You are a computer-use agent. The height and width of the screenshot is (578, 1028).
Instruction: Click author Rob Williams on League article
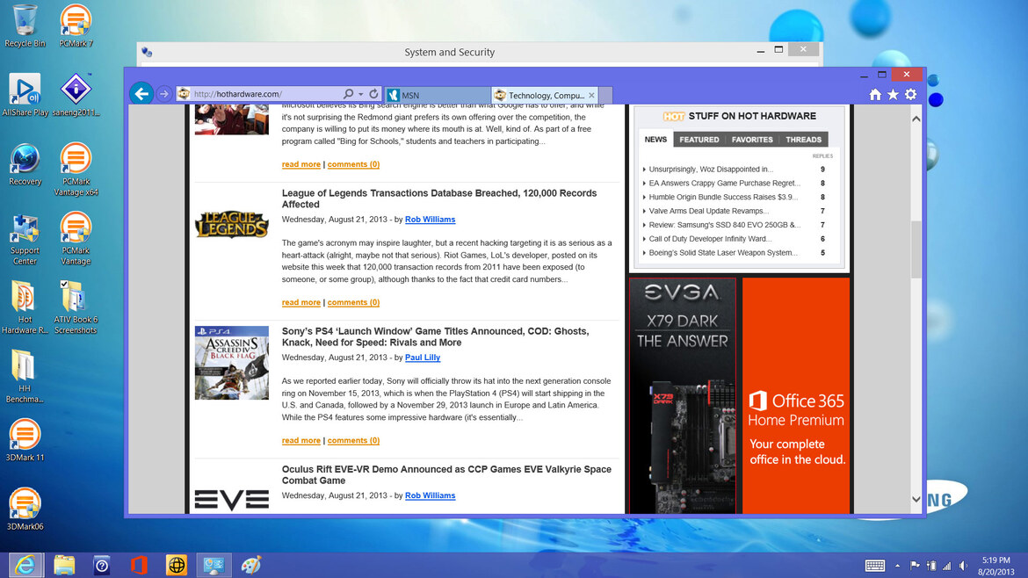[430, 220]
